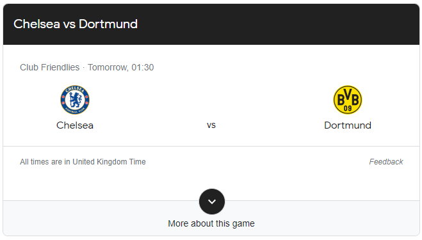Click the Chelsea club crest
This screenshot has width=422, height=240.
(x=75, y=100)
